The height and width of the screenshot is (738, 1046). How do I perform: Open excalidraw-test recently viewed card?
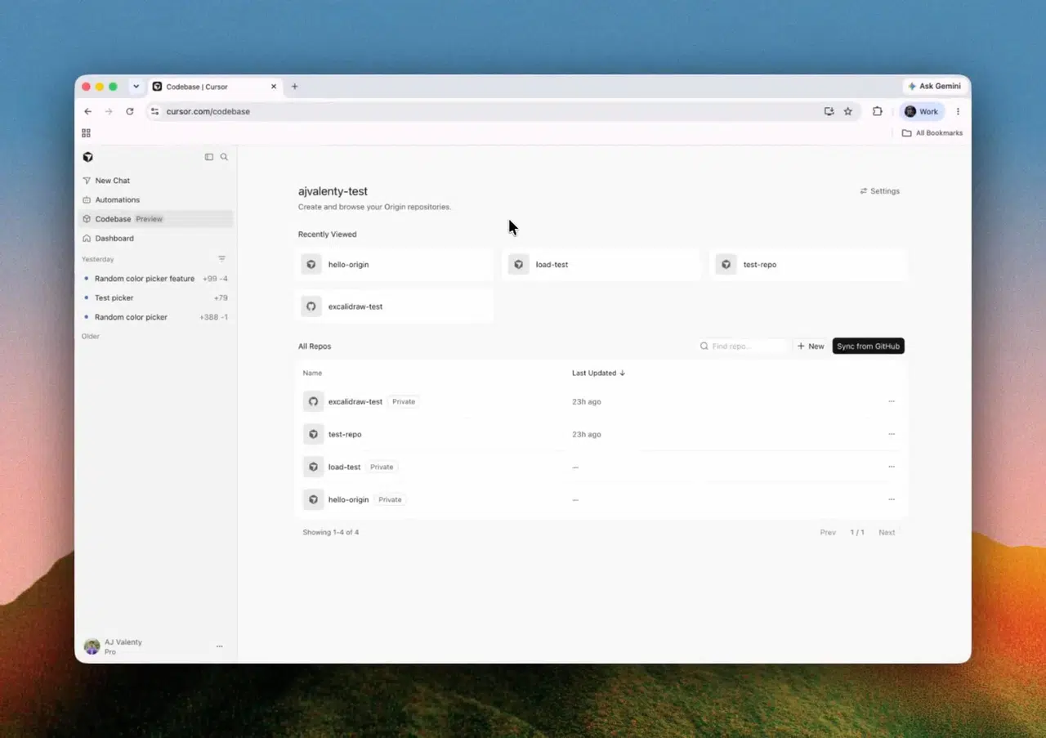tap(396, 306)
